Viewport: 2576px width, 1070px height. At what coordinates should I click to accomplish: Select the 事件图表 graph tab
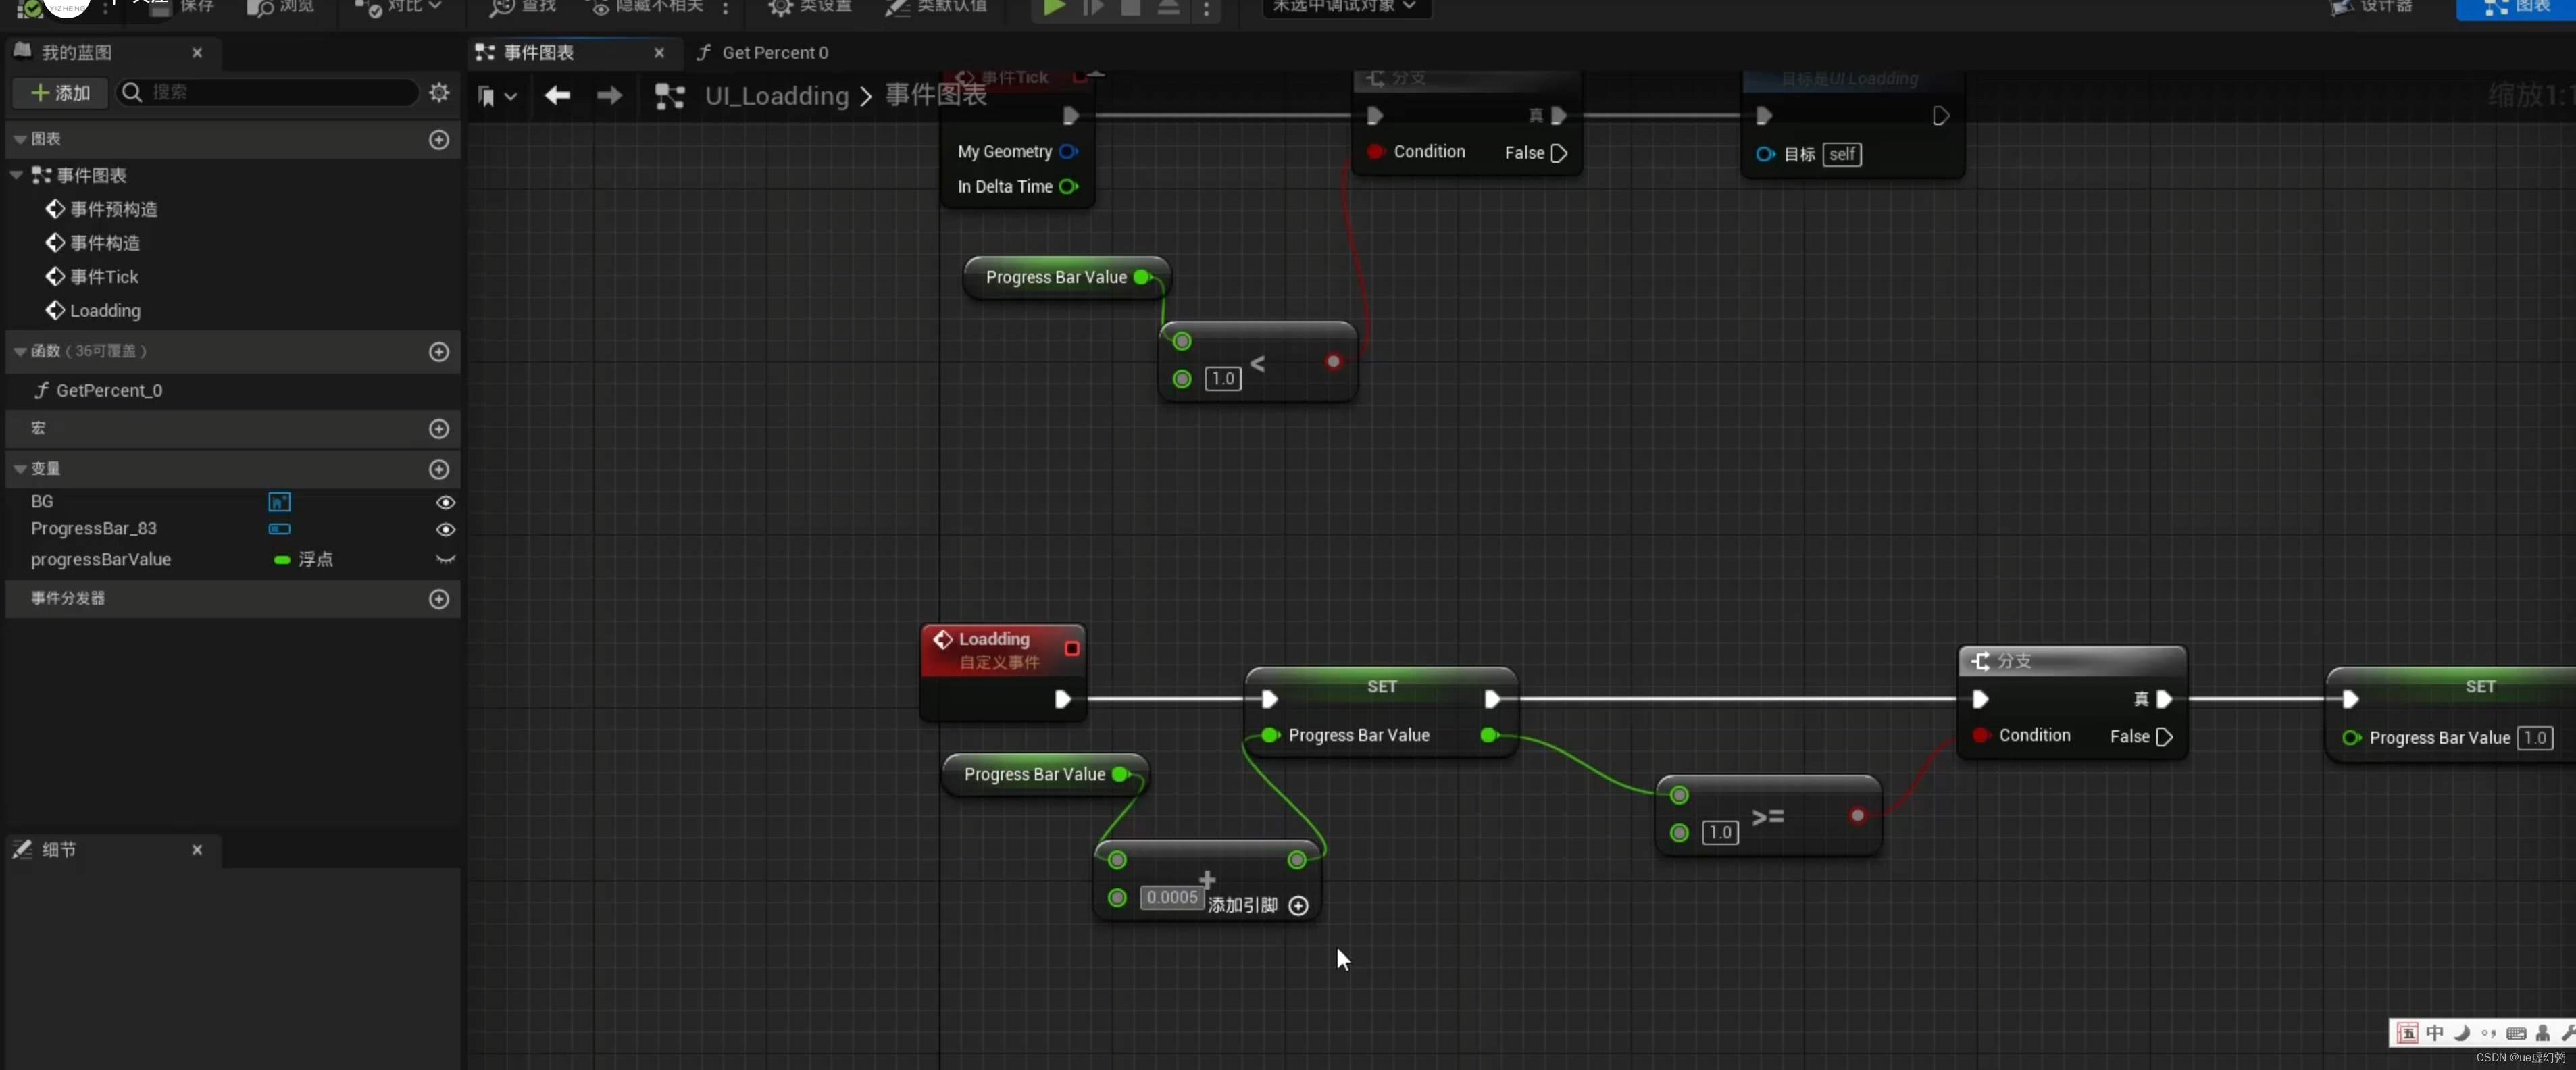point(538,53)
